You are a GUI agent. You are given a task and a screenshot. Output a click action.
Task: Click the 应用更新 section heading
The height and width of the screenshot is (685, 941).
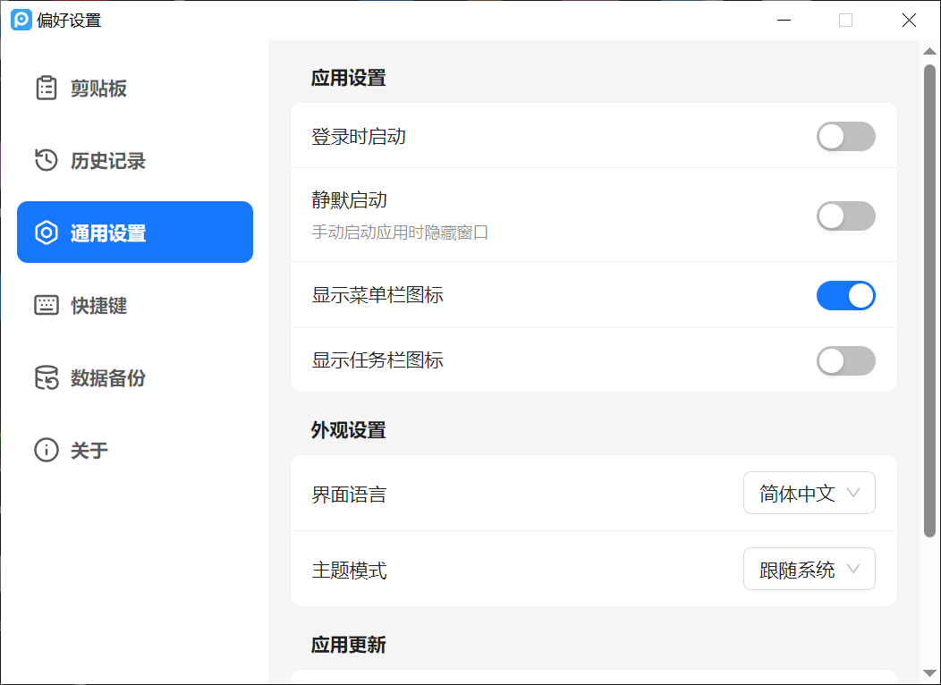348,645
